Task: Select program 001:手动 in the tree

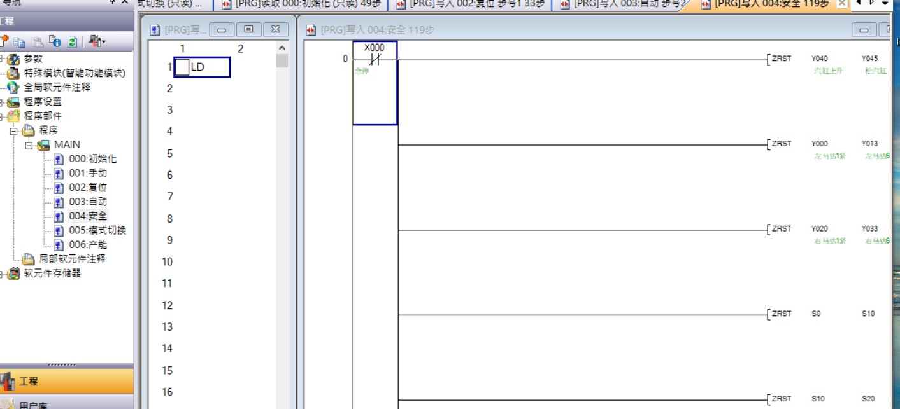Action: [87, 173]
